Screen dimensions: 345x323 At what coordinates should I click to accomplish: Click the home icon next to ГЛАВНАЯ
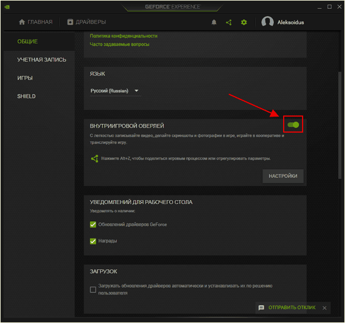[x=22, y=22]
